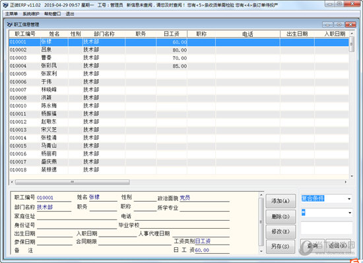This screenshot has height=263, width=363.
Task: Click the 日工资 field showing 60.00
Action: (x=212, y=250)
